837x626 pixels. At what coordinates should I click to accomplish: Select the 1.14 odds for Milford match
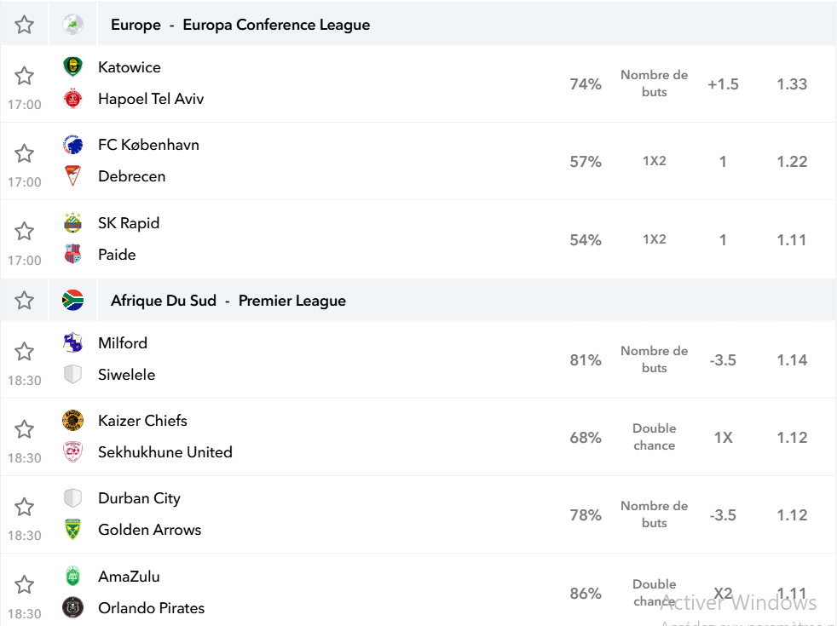pyautogui.click(x=792, y=360)
